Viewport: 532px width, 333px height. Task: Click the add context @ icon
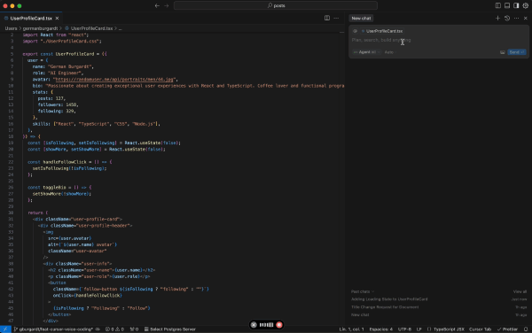(x=355, y=31)
